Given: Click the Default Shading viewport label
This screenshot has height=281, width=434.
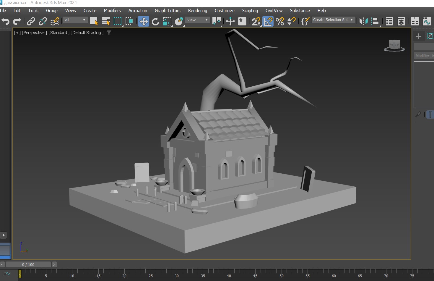Looking at the screenshot, I should 87,33.
